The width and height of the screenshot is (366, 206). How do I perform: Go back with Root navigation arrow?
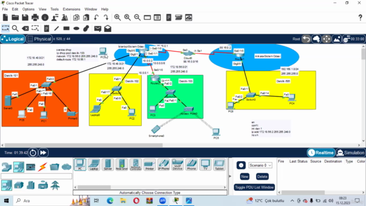[x=307, y=39]
